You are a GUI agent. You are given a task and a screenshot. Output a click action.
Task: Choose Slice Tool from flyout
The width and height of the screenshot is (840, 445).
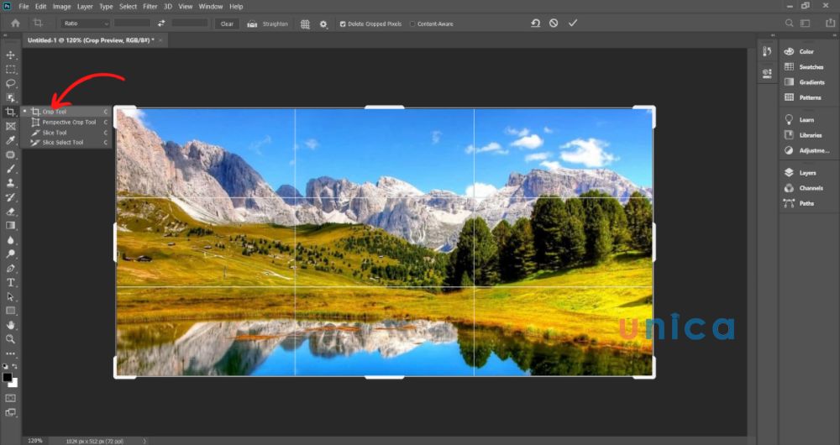pos(66,133)
